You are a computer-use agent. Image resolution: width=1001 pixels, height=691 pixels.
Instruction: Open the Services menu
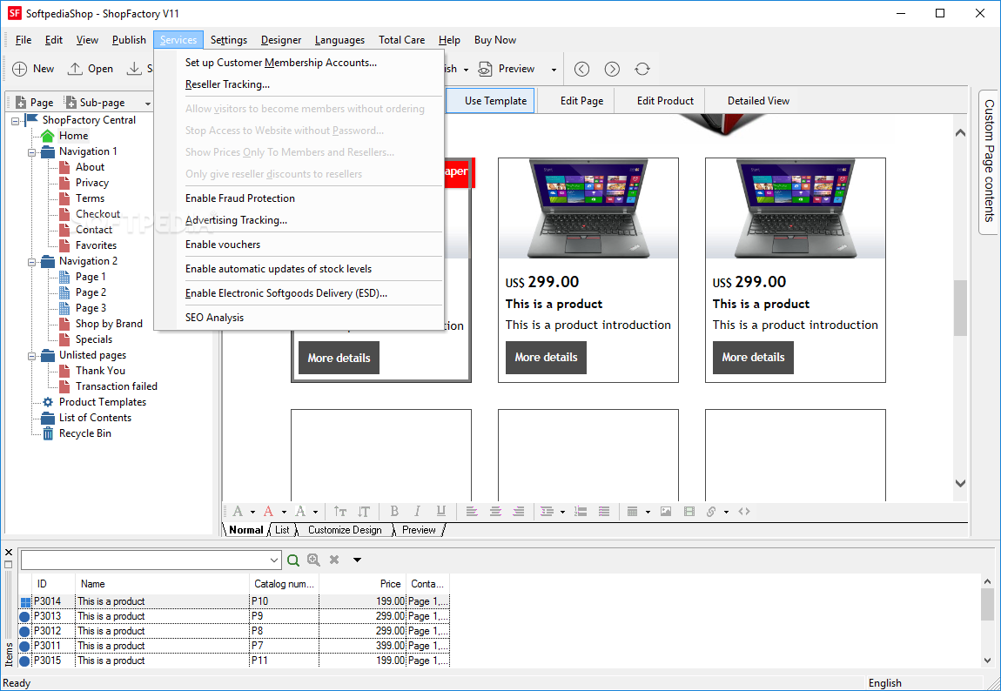click(x=178, y=39)
